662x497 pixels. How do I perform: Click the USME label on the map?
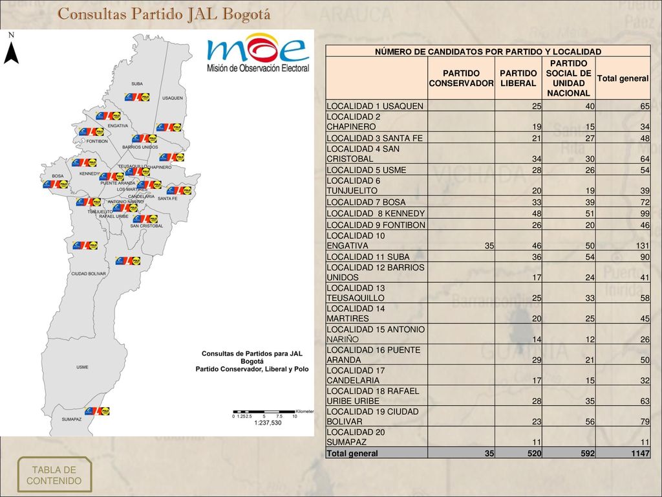click(82, 368)
